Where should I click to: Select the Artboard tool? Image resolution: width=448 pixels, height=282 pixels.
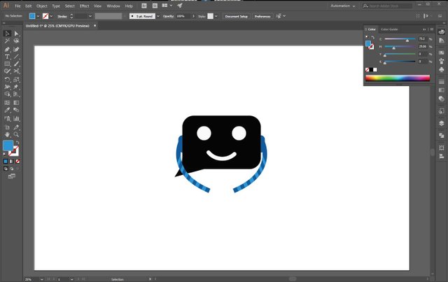point(7,127)
